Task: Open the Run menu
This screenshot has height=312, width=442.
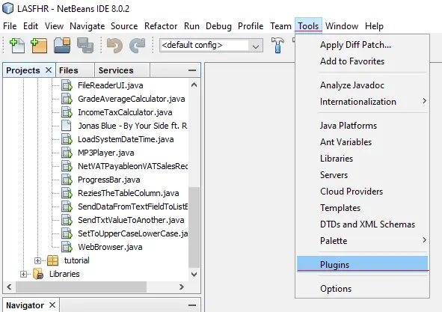Action: click(x=191, y=26)
